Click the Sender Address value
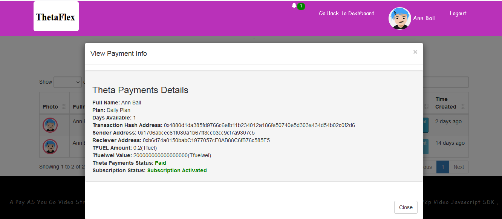This screenshot has height=219, width=502. [x=196, y=133]
